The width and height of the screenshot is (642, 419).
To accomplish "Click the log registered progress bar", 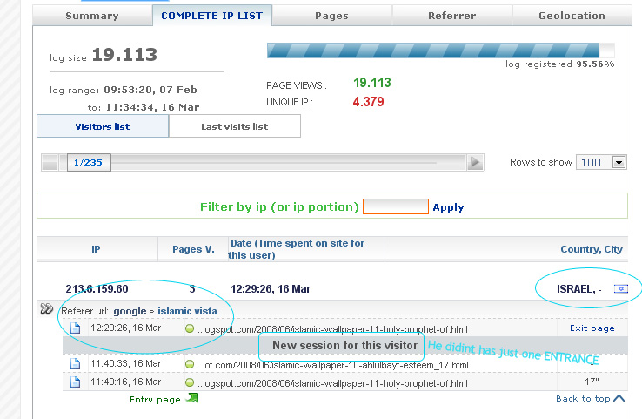I will pos(441,51).
